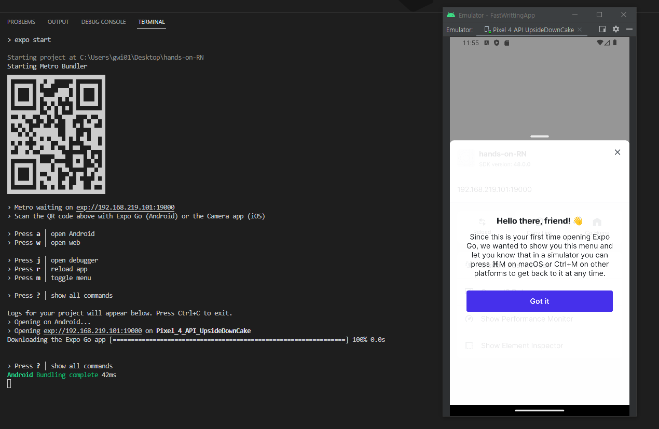Close the Pixel 4 API UpsideDownCake tab
The image size is (659, 429).
(580, 30)
